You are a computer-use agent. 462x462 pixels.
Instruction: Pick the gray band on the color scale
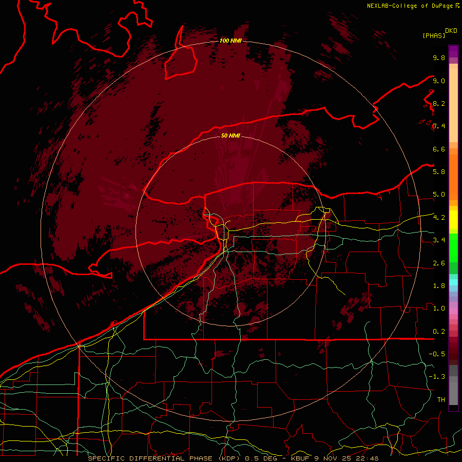(453, 384)
